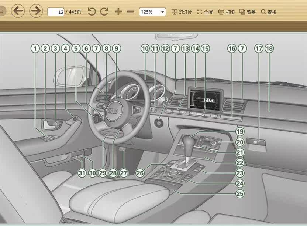Open the search function (查找)

coord(269,12)
